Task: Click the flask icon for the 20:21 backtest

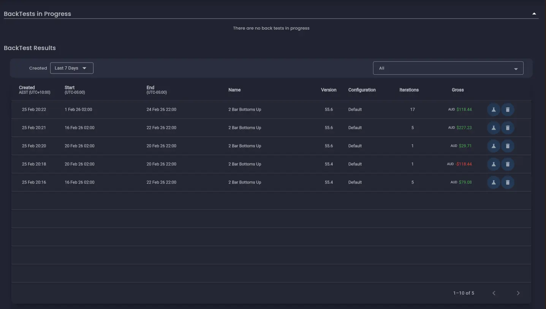Action: (493, 128)
